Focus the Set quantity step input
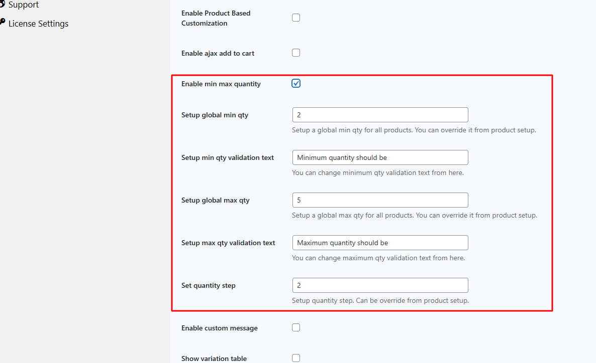This screenshot has height=363, width=596. [x=380, y=285]
